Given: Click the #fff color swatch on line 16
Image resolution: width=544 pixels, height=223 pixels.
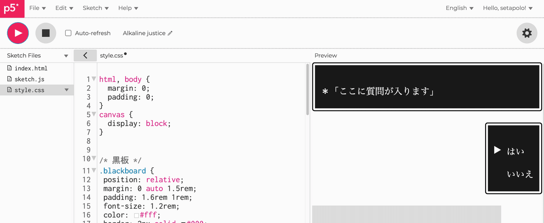Looking at the screenshot, I should tap(137, 215).
